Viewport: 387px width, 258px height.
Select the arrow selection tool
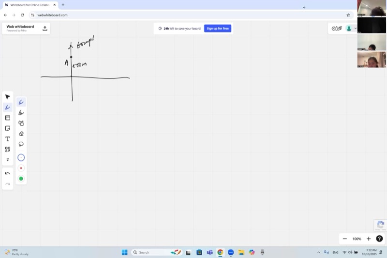[7, 97]
